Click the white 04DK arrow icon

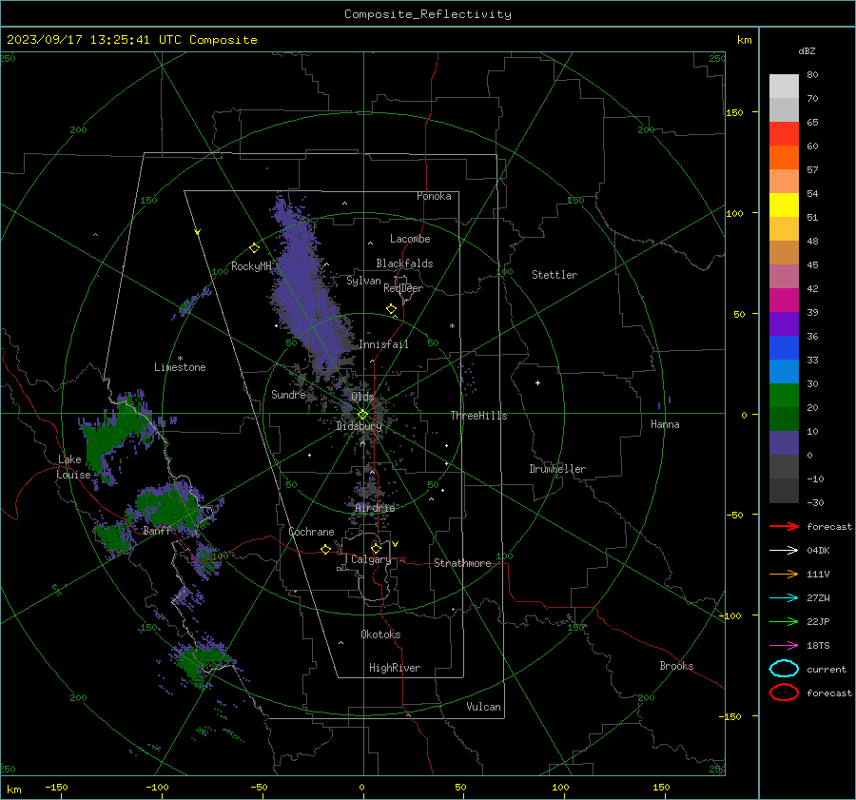[784, 550]
